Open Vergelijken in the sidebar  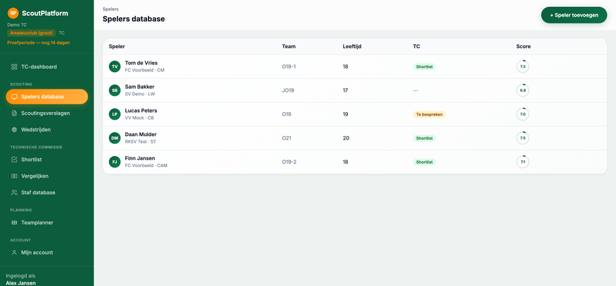click(47, 176)
